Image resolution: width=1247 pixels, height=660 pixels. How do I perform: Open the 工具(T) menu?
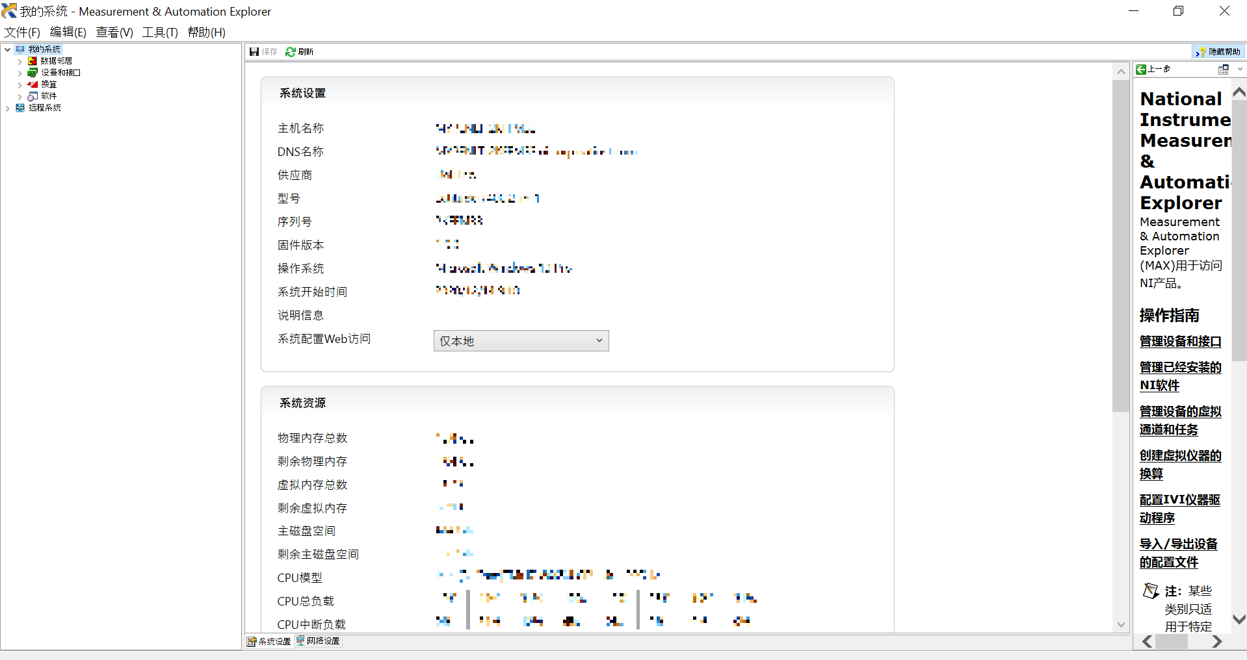click(x=160, y=32)
